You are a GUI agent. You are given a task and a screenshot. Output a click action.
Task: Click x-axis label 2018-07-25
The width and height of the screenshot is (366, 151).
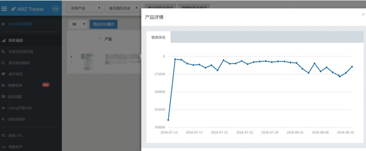coord(245,132)
